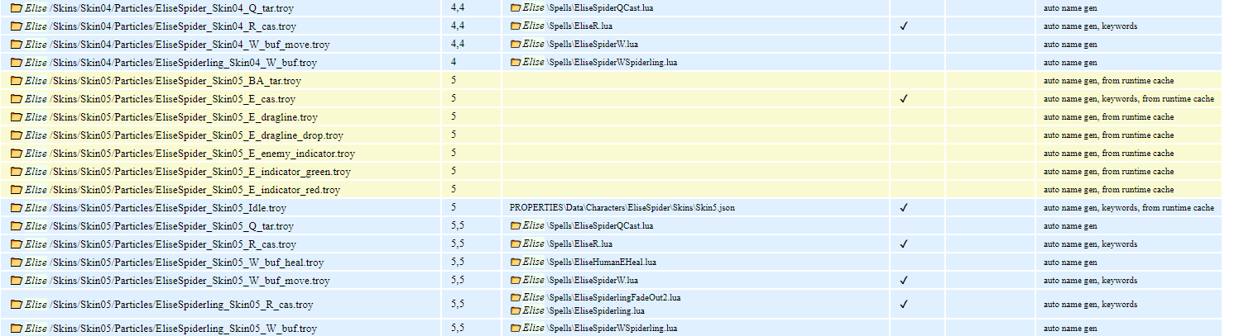Open the EliseSpider_Skin05_W_buf_heal.troy file path
Screen dimensions: 1239x336
click(x=186, y=263)
